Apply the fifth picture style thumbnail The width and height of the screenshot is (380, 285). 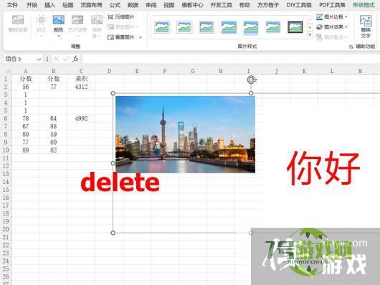click(251, 27)
